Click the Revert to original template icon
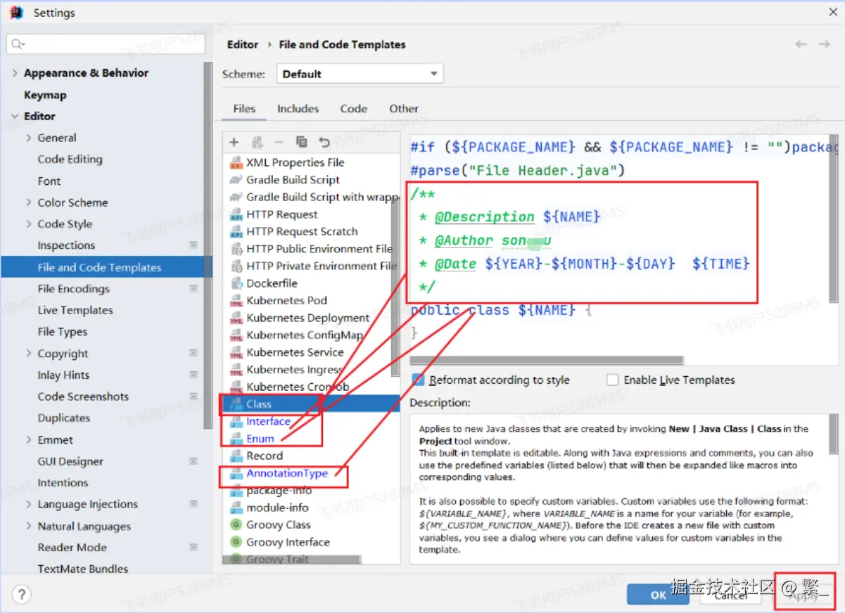Image resolution: width=845 pixels, height=613 pixels. click(324, 142)
